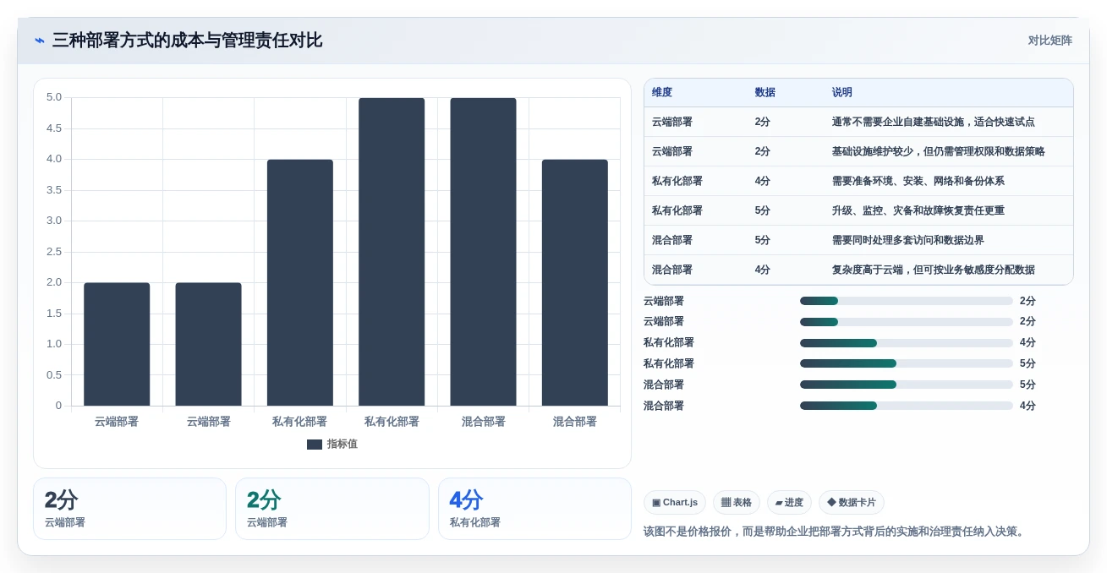Select the row 需要准备环境、安装、网络和备份体系
This screenshot has height=573, width=1107.
pyautogui.click(x=858, y=181)
